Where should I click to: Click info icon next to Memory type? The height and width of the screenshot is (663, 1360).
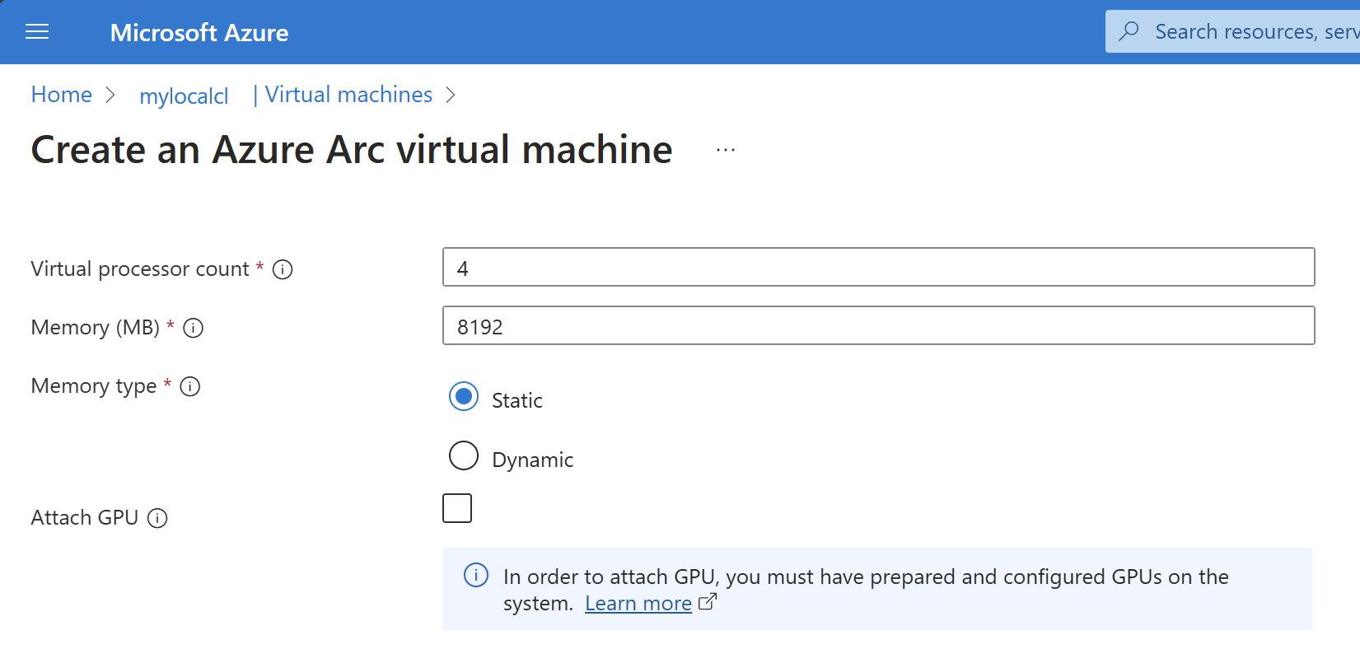(x=190, y=386)
